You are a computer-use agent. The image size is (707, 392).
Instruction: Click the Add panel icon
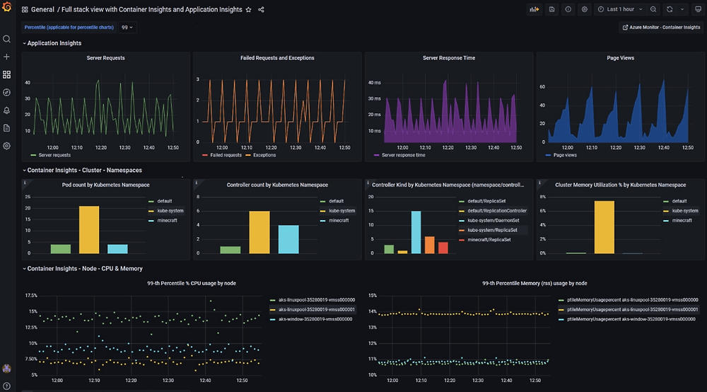pyautogui.click(x=534, y=9)
